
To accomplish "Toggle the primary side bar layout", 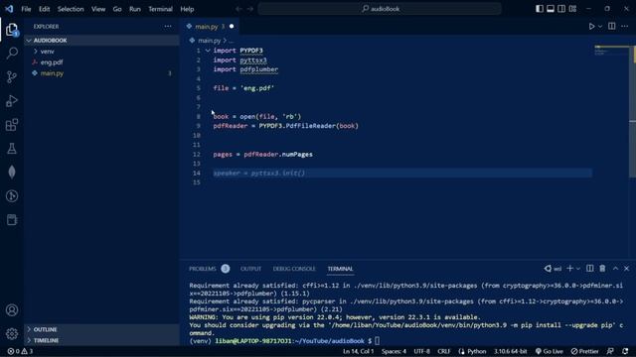I will pyautogui.click(x=540, y=9).
